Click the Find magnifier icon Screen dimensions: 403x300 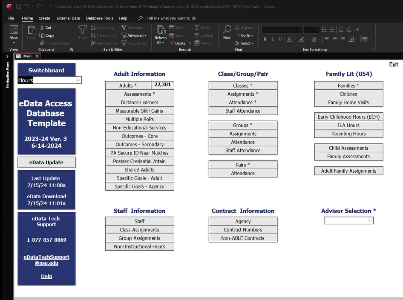tap(227, 30)
